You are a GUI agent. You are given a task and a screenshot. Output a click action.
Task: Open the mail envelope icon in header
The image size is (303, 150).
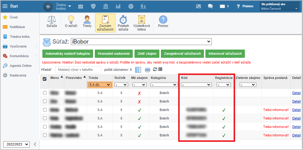(x=223, y=6)
